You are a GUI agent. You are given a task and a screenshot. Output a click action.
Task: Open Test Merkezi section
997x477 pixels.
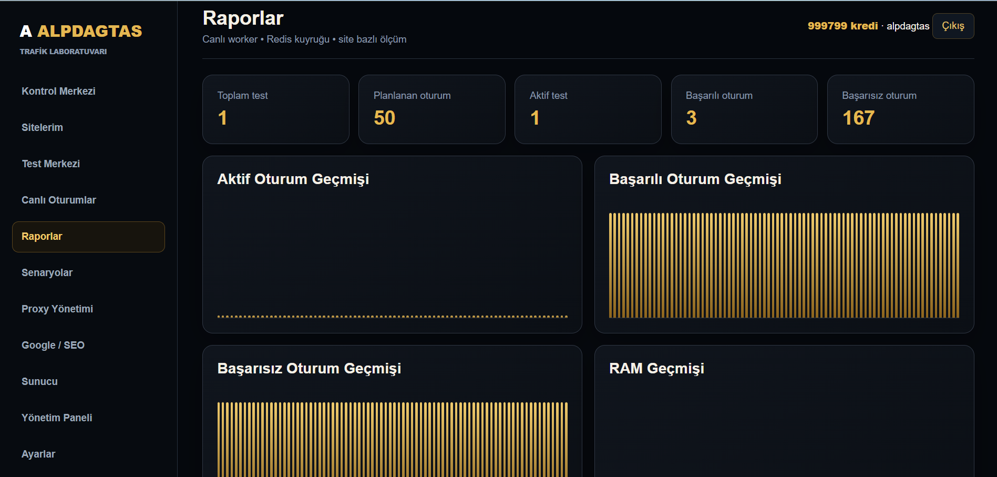click(x=88, y=164)
